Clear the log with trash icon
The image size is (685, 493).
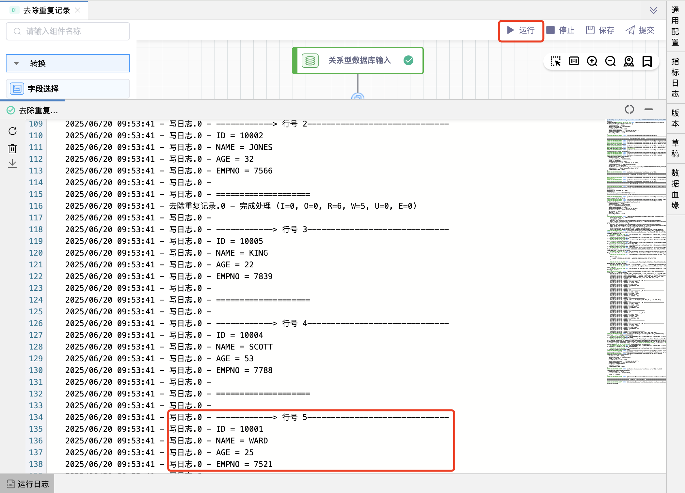(x=12, y=149)
